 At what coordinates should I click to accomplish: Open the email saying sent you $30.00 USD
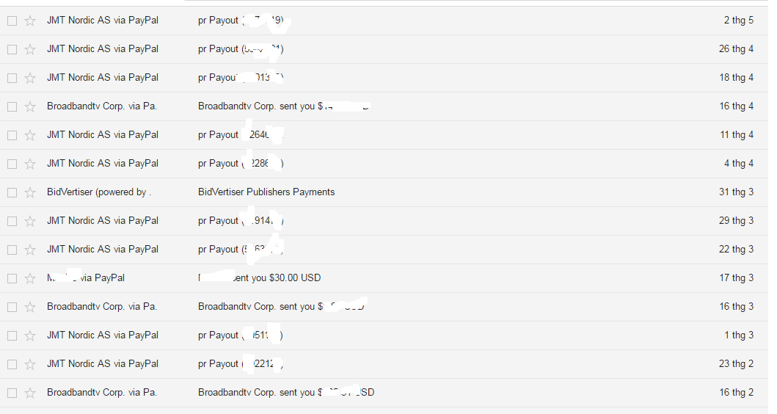click(279, 278)
